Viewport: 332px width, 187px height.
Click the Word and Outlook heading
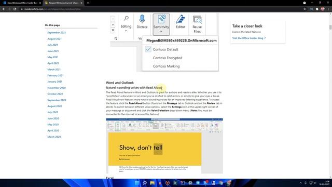pos(120,83)
